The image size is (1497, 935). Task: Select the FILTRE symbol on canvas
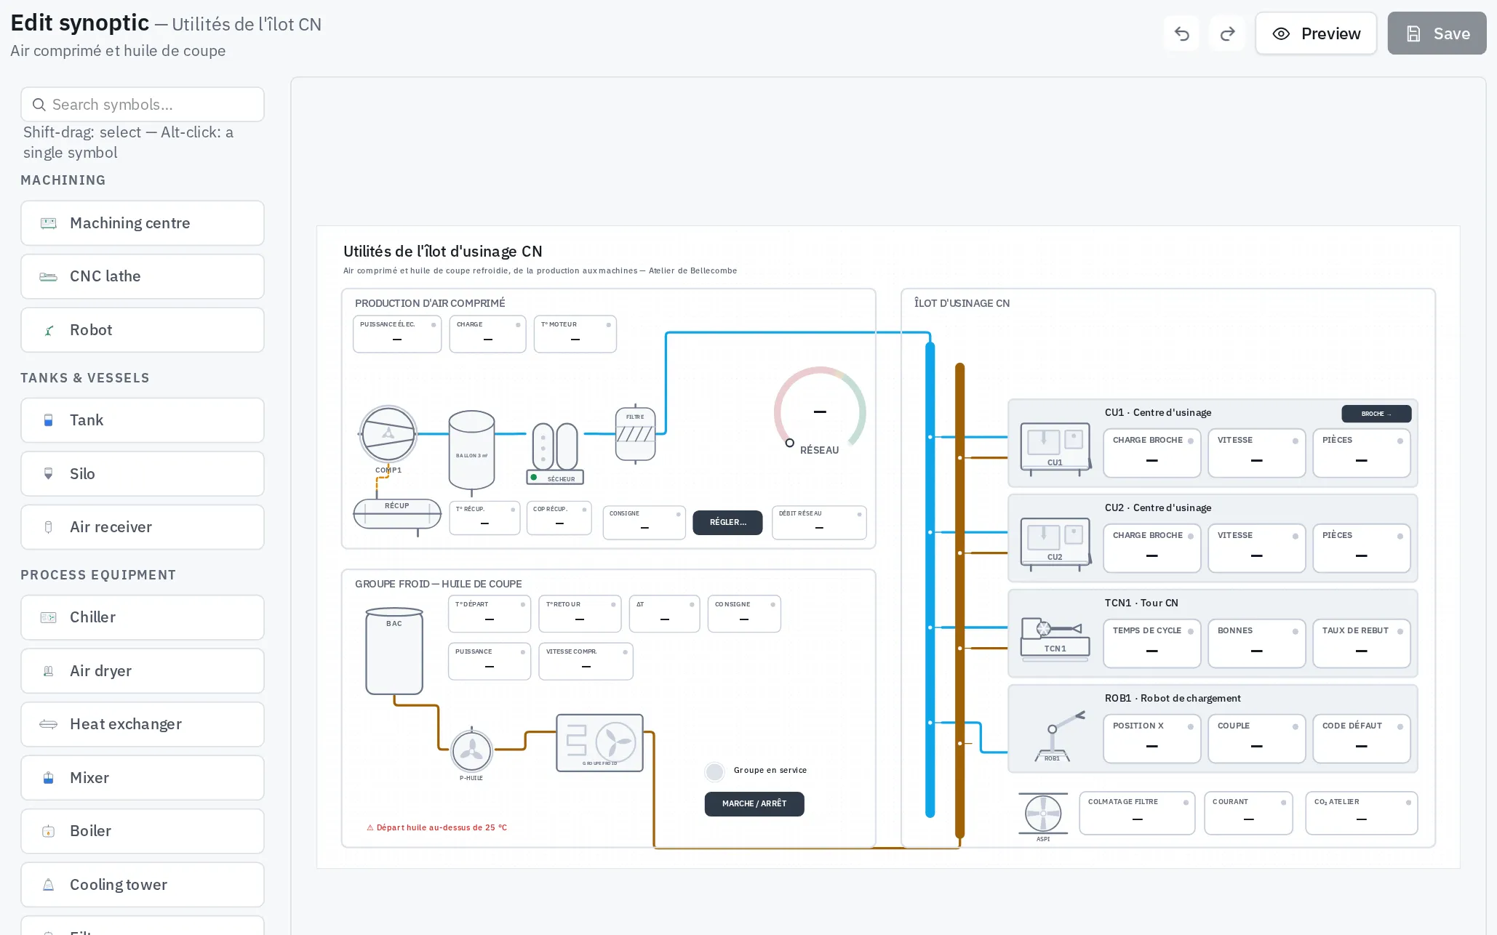(635, 434)
